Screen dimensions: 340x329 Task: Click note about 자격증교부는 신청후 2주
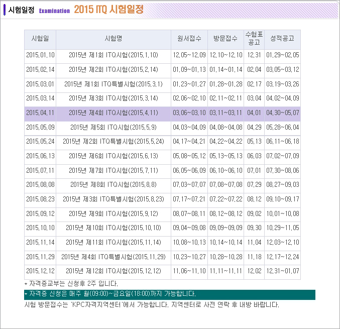click(x=71, y=283)
